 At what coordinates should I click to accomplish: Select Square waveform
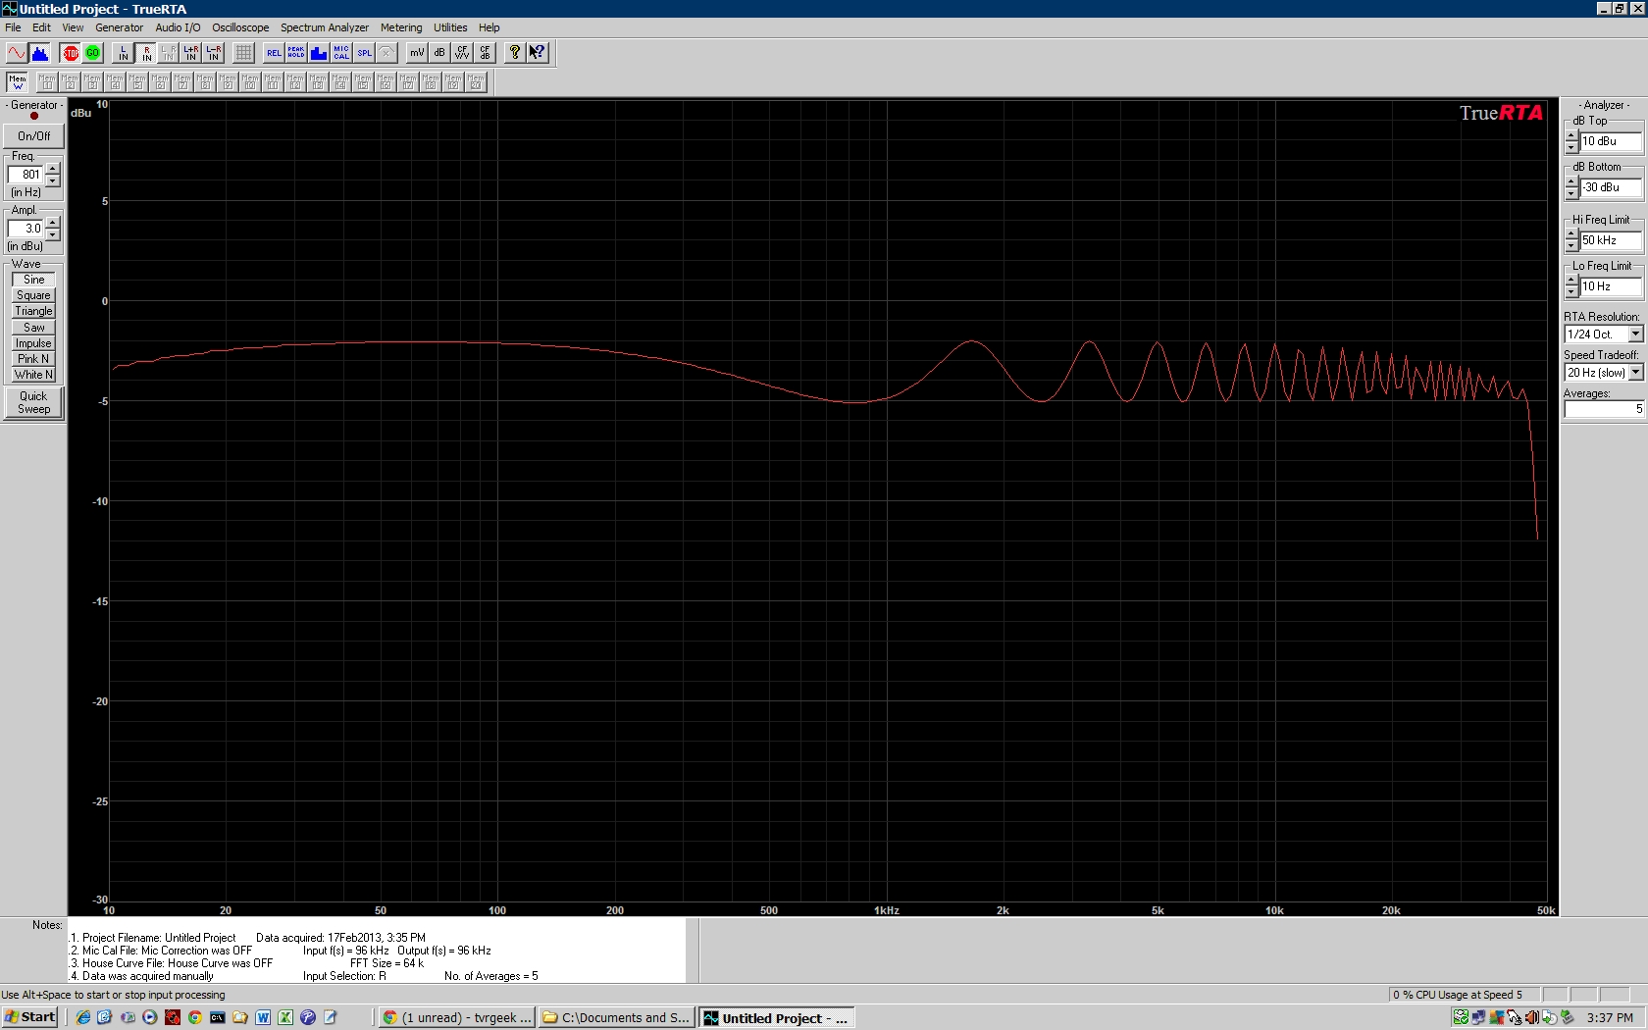[x=33, y=295]
